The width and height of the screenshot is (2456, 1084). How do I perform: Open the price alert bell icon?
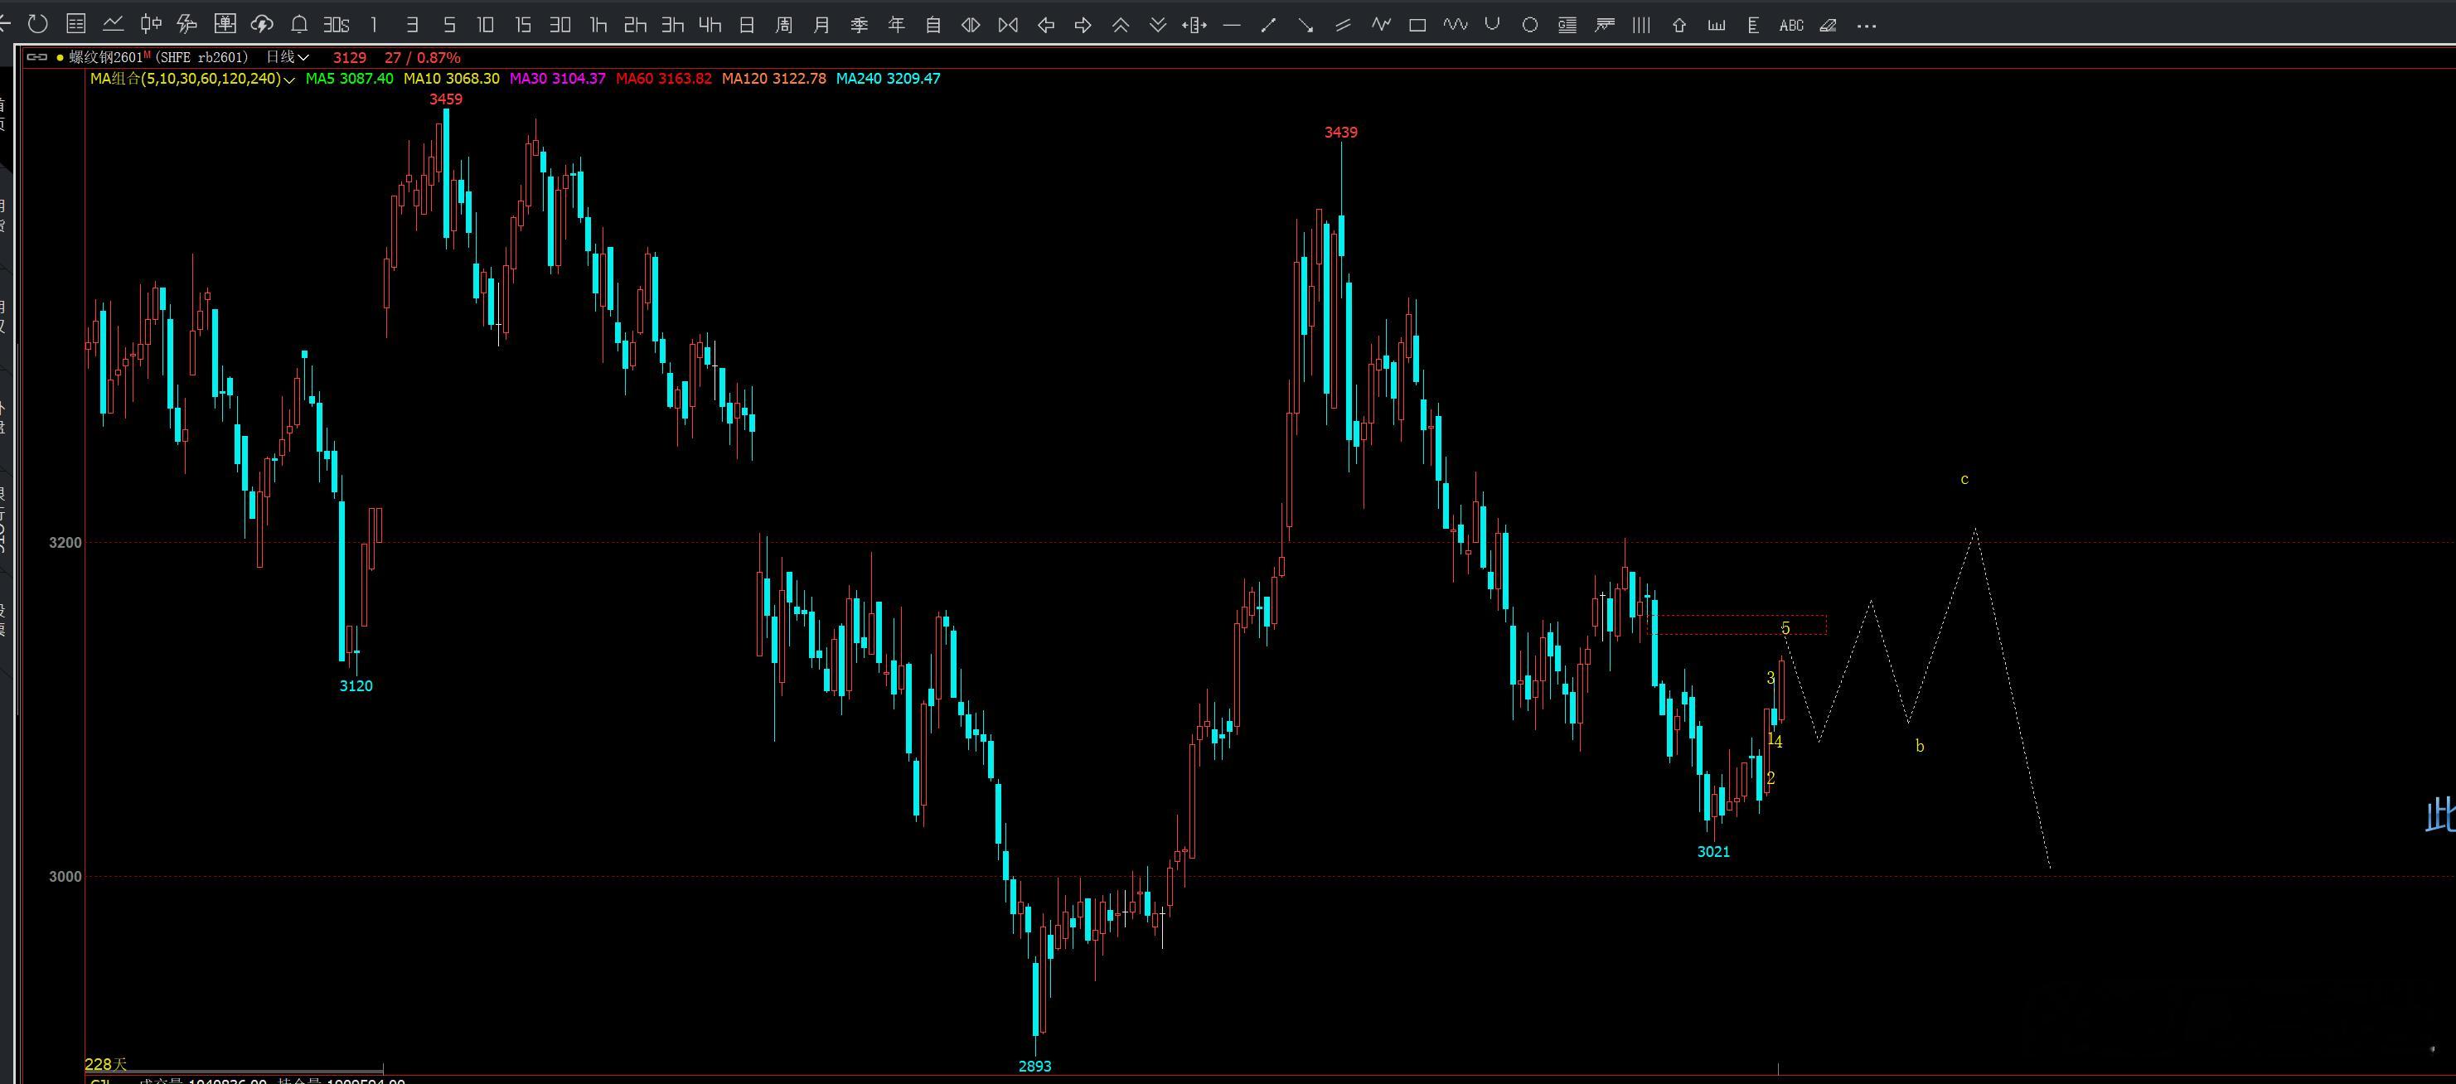pyautogui.click(x=298, y=25)
